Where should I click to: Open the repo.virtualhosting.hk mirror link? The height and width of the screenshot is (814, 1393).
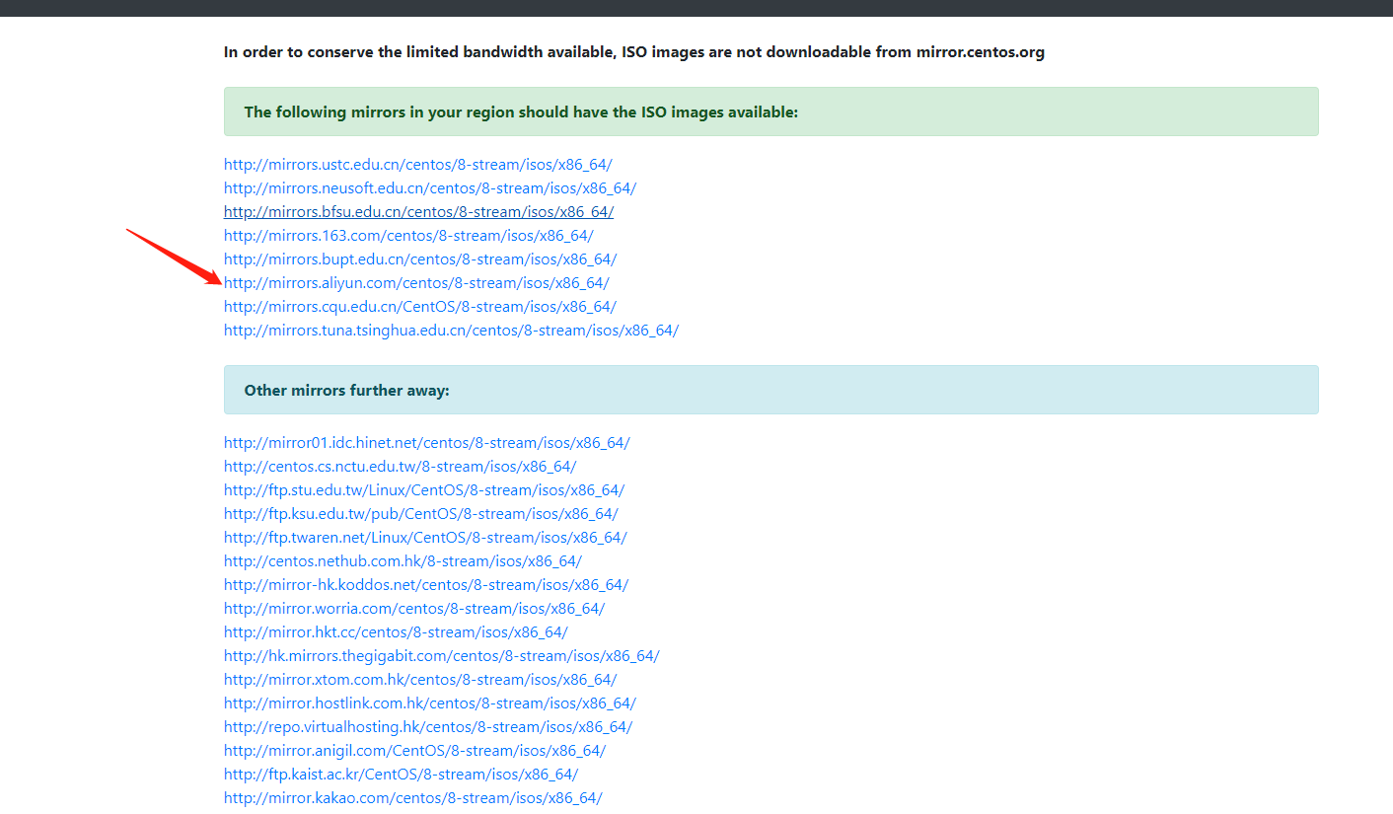point(428,727)
